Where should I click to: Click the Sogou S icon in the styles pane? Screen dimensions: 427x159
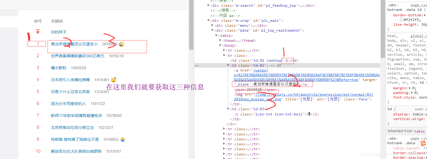pos(423,143)
